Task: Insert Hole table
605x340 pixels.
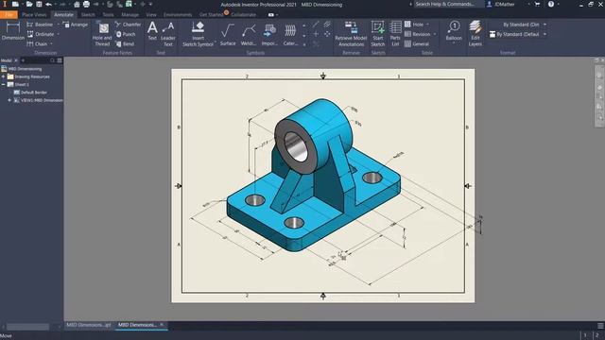Action: click(414, 25)
